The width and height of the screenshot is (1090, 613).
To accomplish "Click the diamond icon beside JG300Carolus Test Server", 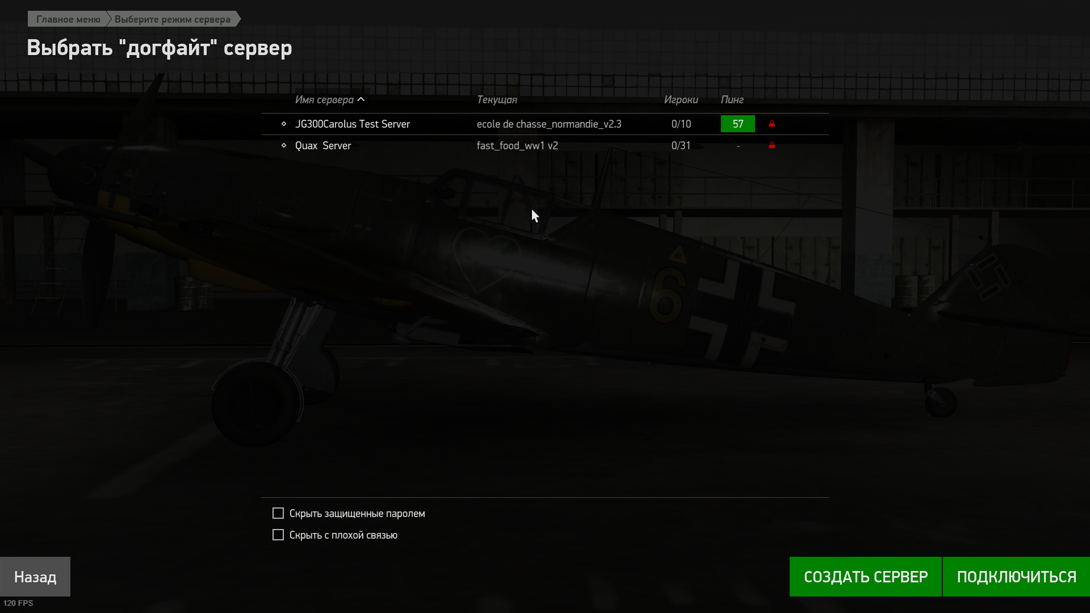I will pos(284,124).
